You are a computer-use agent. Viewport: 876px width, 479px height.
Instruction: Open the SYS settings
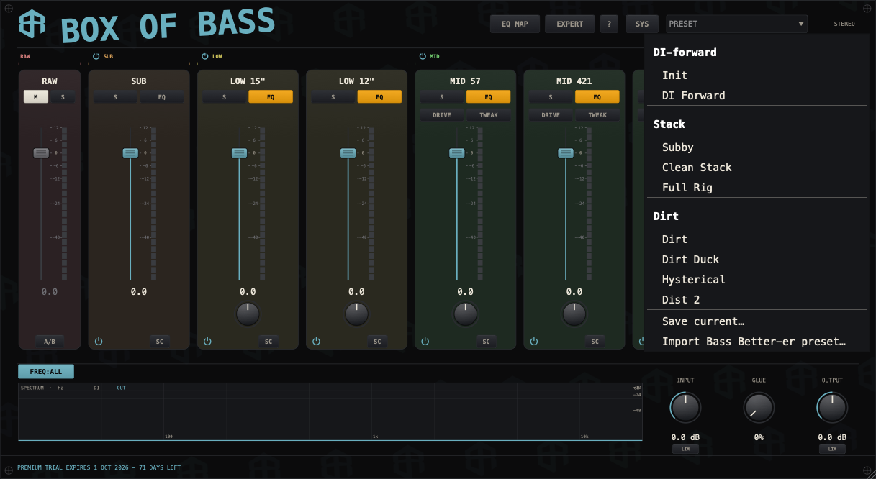(x=642, y=24)
